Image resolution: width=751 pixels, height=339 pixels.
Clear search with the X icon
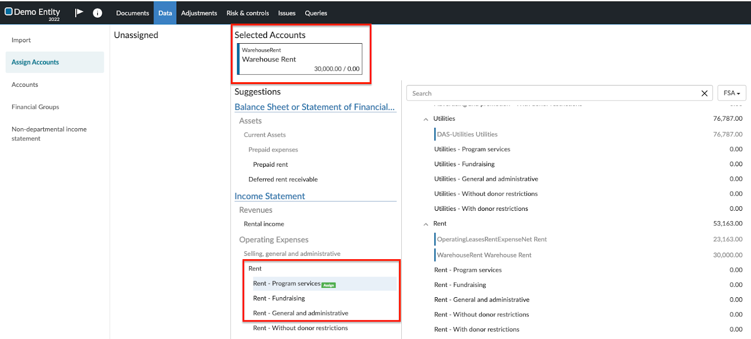pos(704,93)
